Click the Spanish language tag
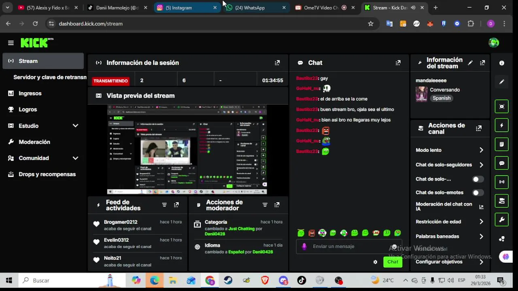The image size is (518, 291). pos(442,98)
